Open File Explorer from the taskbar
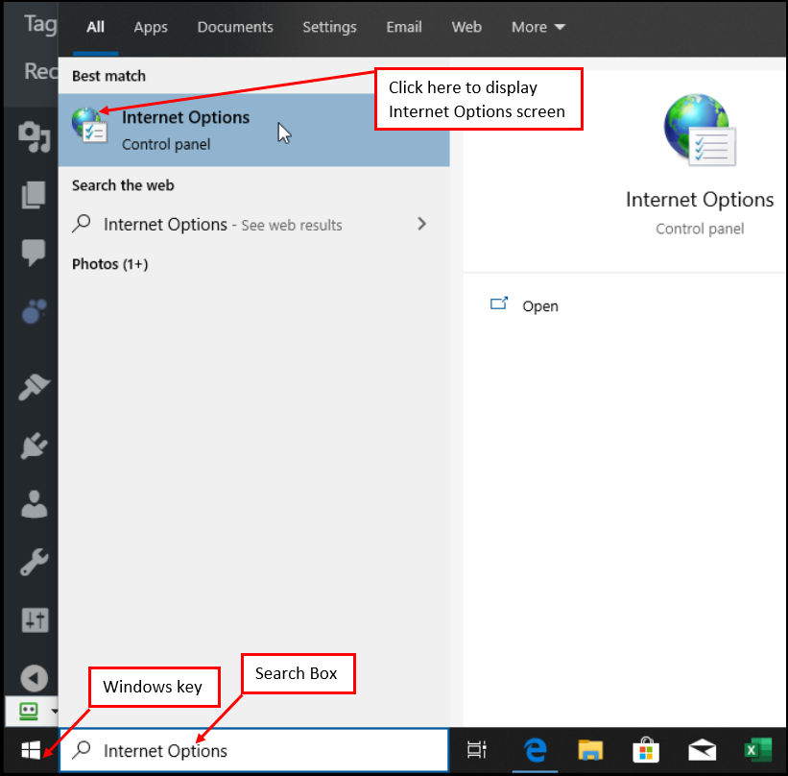The width and height of the screenshot is (788, 776). tap(590, 750)
